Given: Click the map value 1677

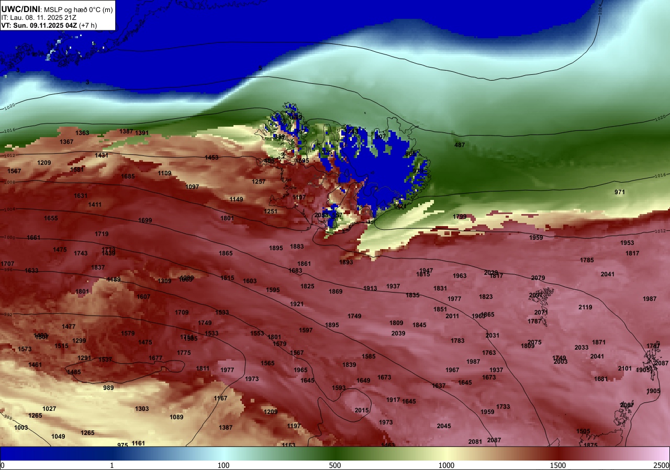Looking at the screenshot, I should point(155,358).
